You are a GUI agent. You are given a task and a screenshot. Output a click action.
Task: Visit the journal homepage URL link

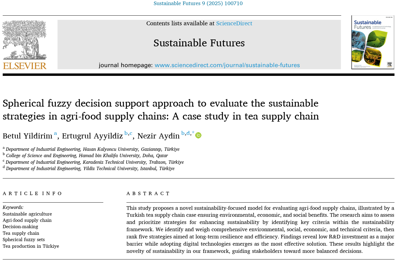(227, 65)
